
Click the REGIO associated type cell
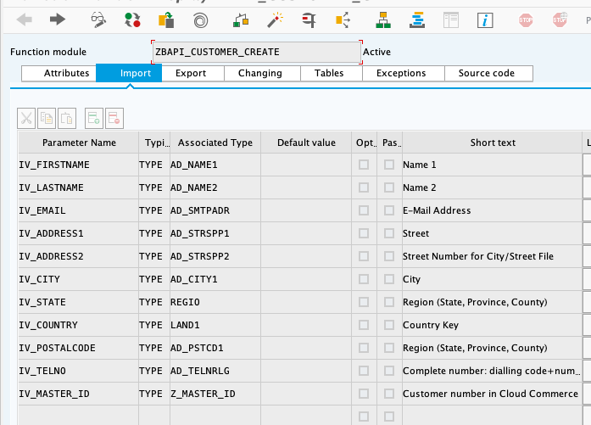pos(215,302)
